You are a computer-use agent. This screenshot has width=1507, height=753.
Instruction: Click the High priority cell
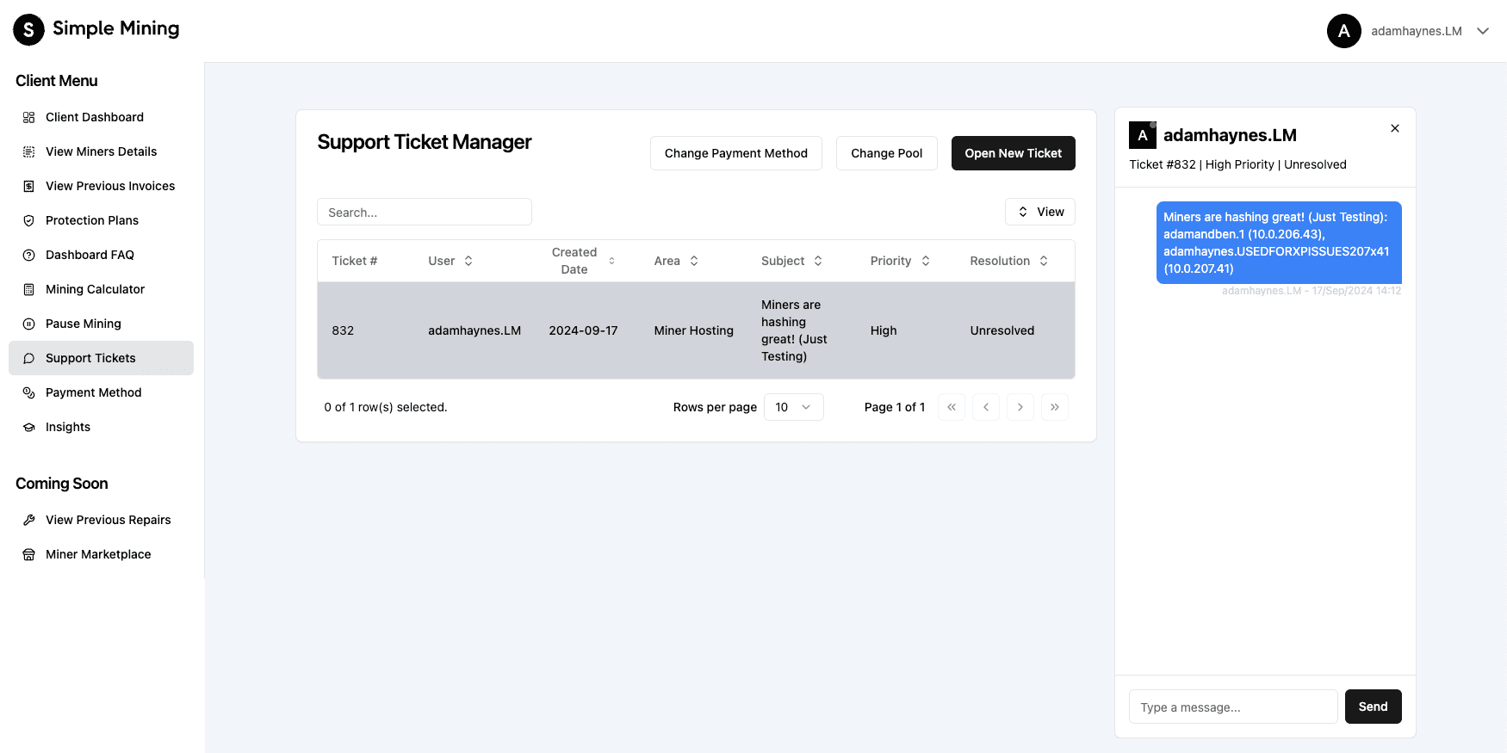click(x=884, y=330)
